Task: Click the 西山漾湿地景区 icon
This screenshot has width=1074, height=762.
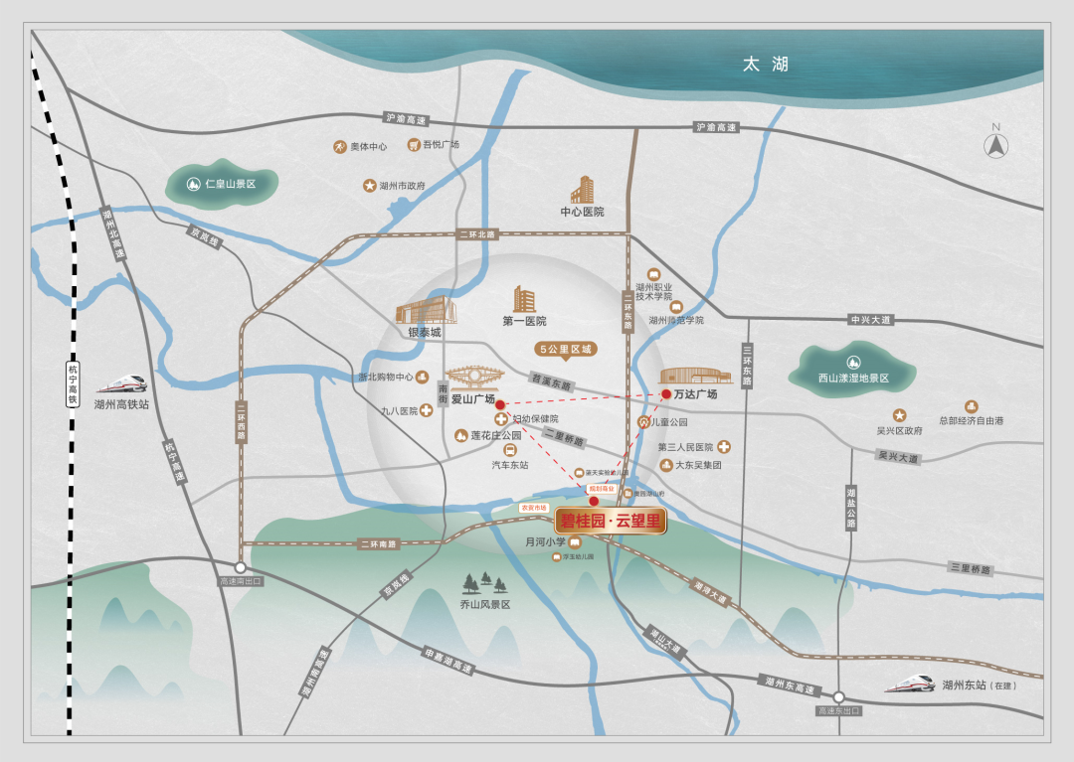Action: [x=853, y=363]
